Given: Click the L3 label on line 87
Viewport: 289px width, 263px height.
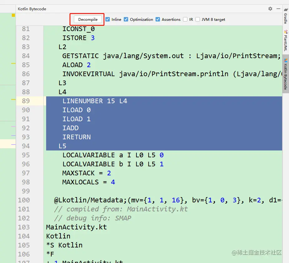Looking at the screenshot, I should 62,83.
